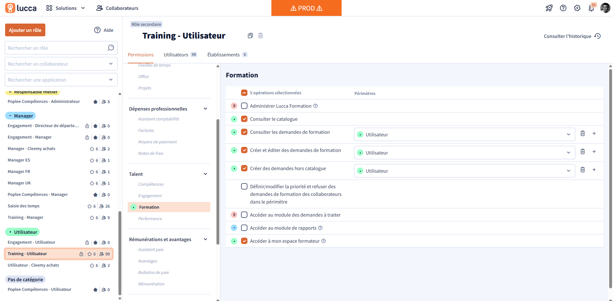
Task: Click the roles list scrollbar
Action: click(120, 253)
